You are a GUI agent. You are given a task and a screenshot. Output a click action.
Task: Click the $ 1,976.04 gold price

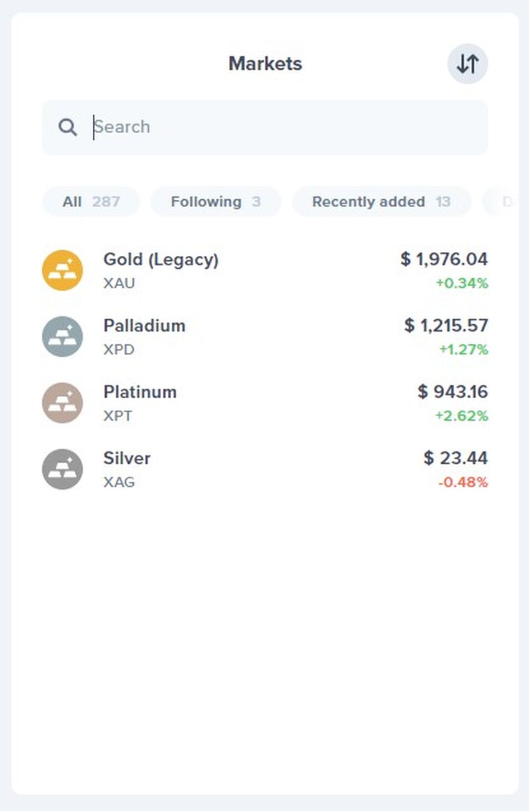tap(444, 259)
